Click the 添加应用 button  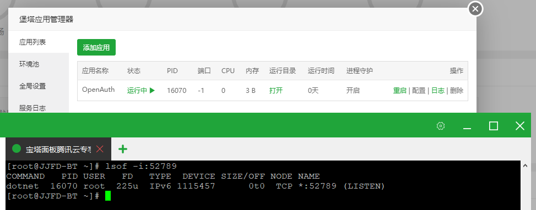coord(96,47)
